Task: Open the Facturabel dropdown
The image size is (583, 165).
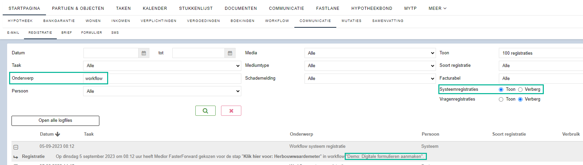Action: [x=541, y=78]
